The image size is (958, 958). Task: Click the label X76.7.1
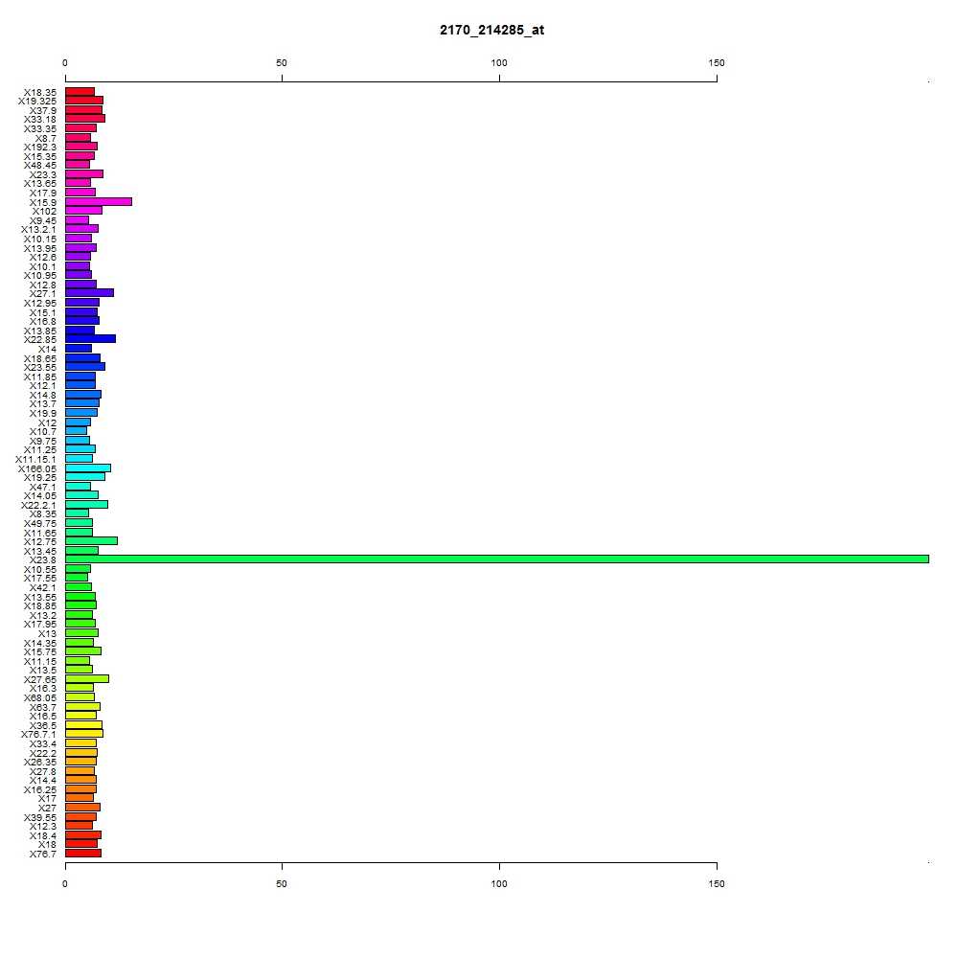coord(38,735)
